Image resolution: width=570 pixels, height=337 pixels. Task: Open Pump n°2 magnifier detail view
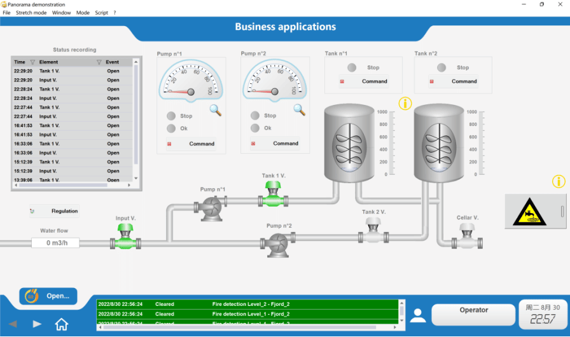coord(299,109)
